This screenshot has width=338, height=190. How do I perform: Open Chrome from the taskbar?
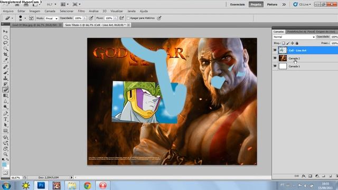[x=87, y=185]
